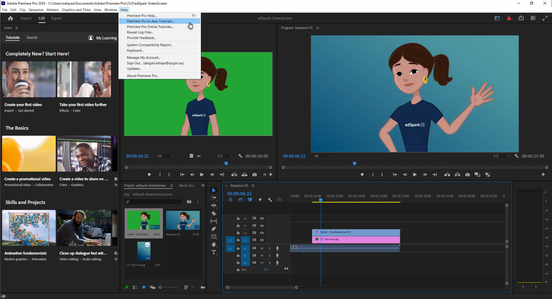
Task: Open Source monitor 1/2 resolution dropdown
Action: [225, 156]
